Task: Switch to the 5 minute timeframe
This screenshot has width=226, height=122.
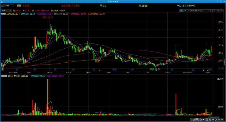Action: click(210, 11)
